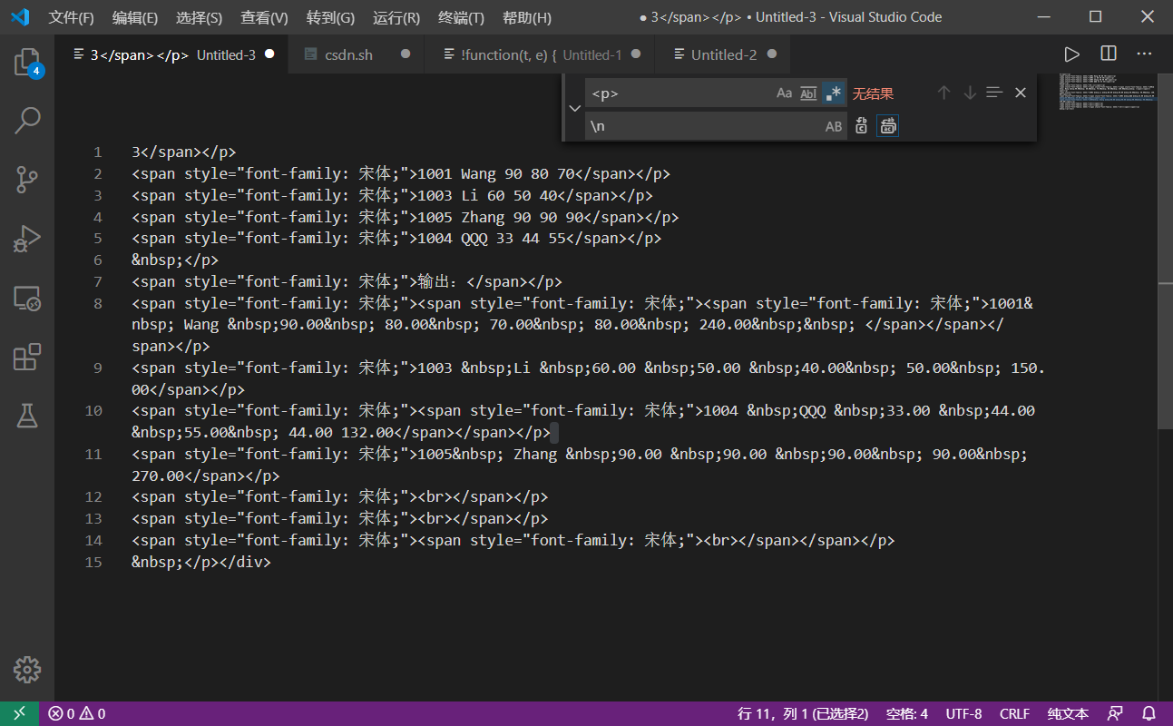Click the VS Code logo icon
The height and width of the screenshot is (726, 1173).
pos(20,17)
